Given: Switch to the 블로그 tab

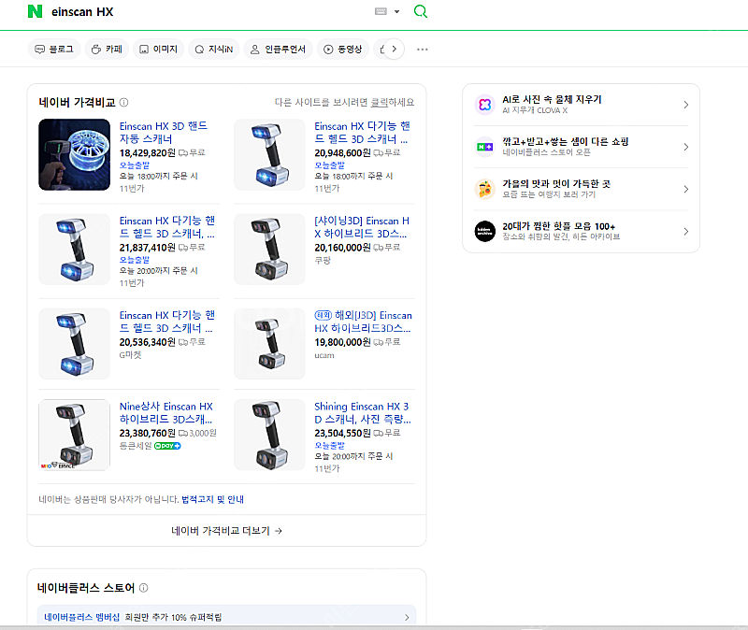Looking at the screenshot, I should coord(54,50).
